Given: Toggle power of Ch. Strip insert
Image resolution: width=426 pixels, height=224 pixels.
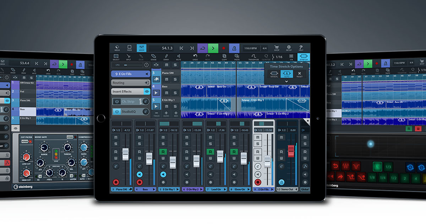Looking at the screenshot, I should [117, 101].
